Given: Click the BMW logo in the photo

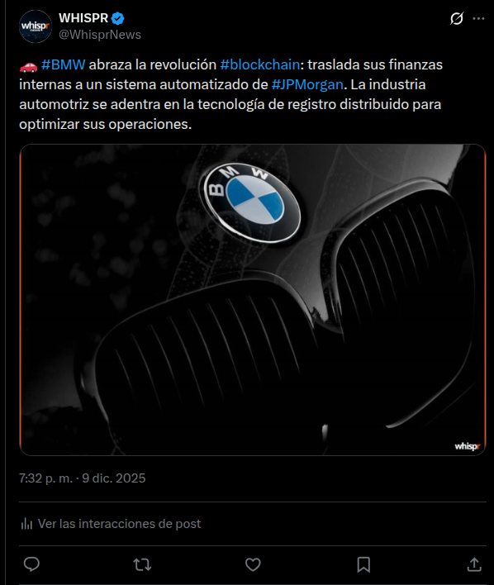Looking at the screenshot, I should point(252,202).
